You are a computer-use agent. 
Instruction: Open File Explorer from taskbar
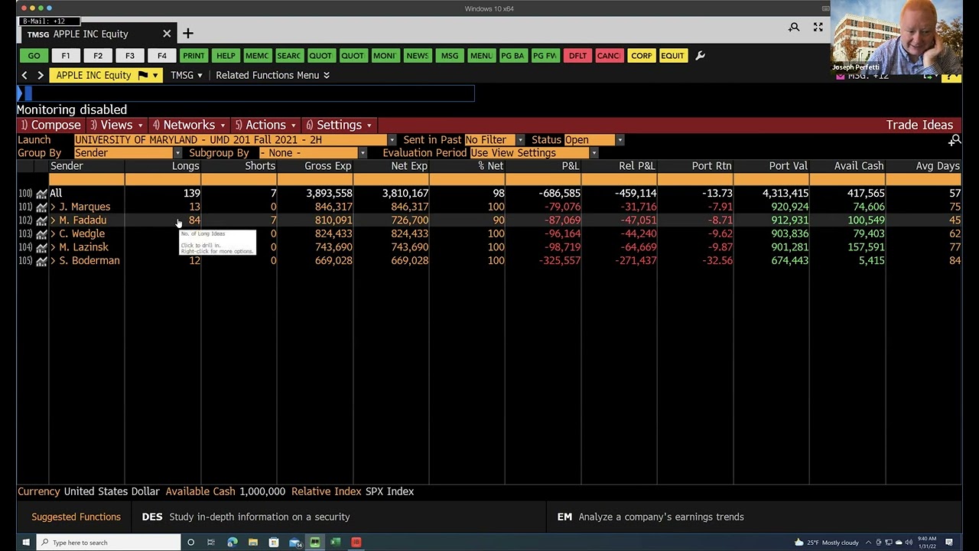coord(252,543)
